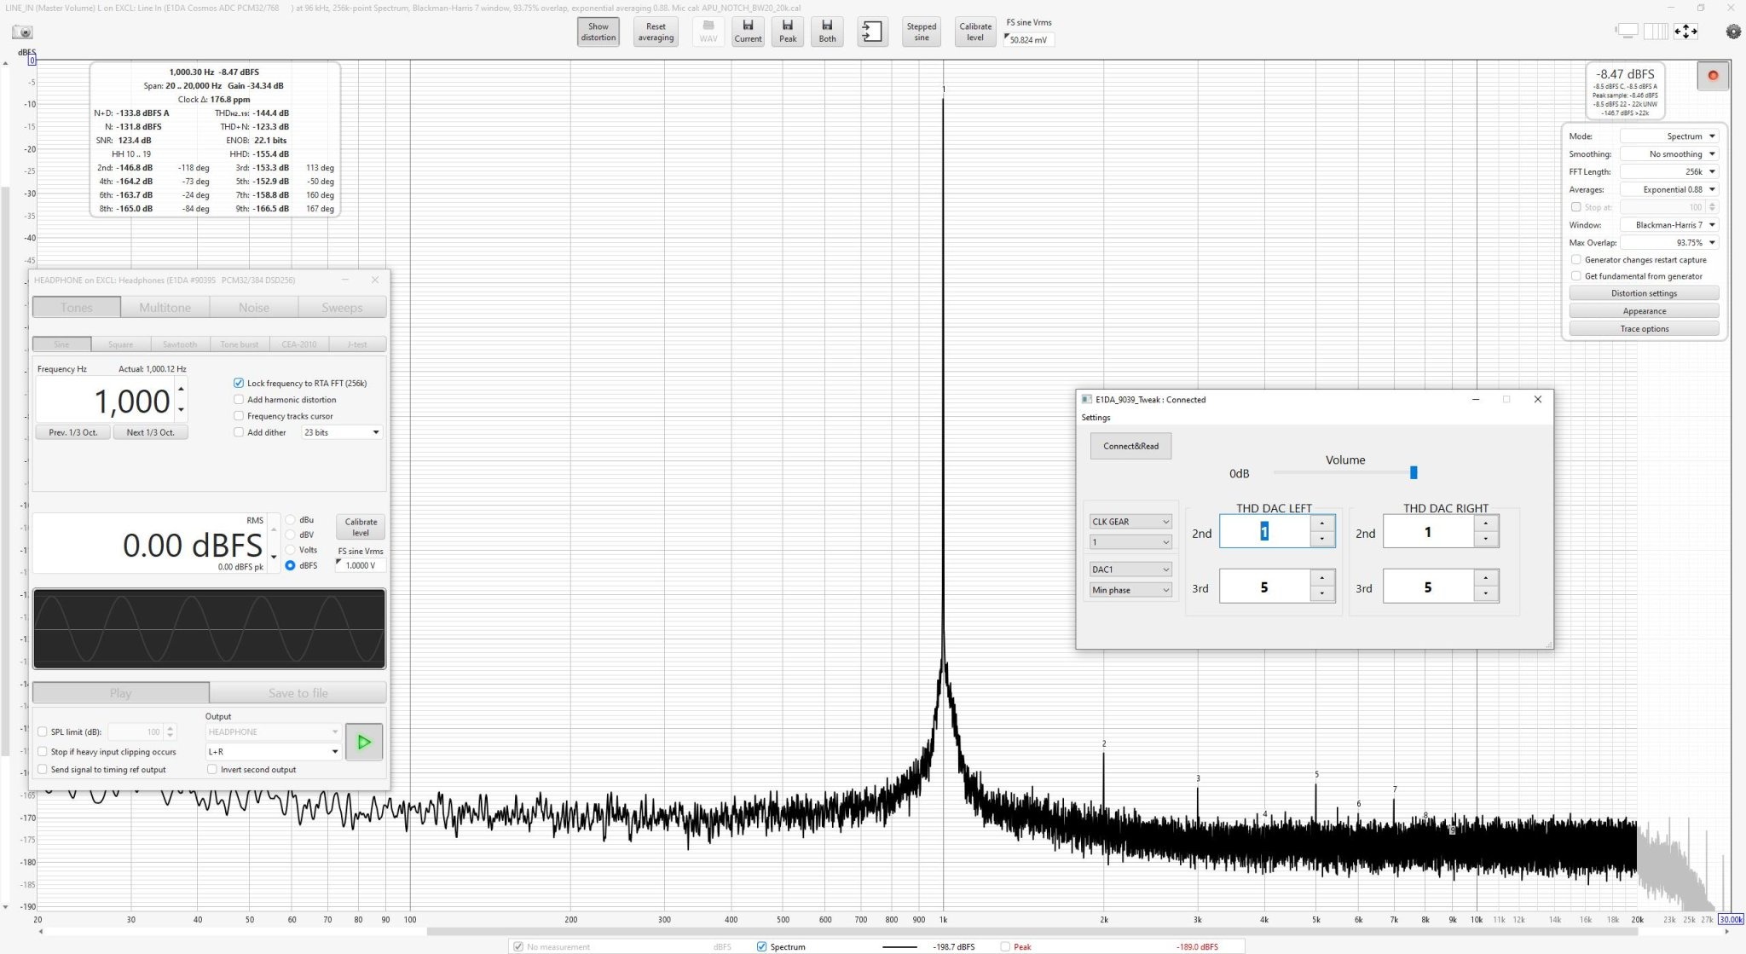Open Settings menu in E1DA Tweak window
1746x954 pixels.
pos(1096,418)
